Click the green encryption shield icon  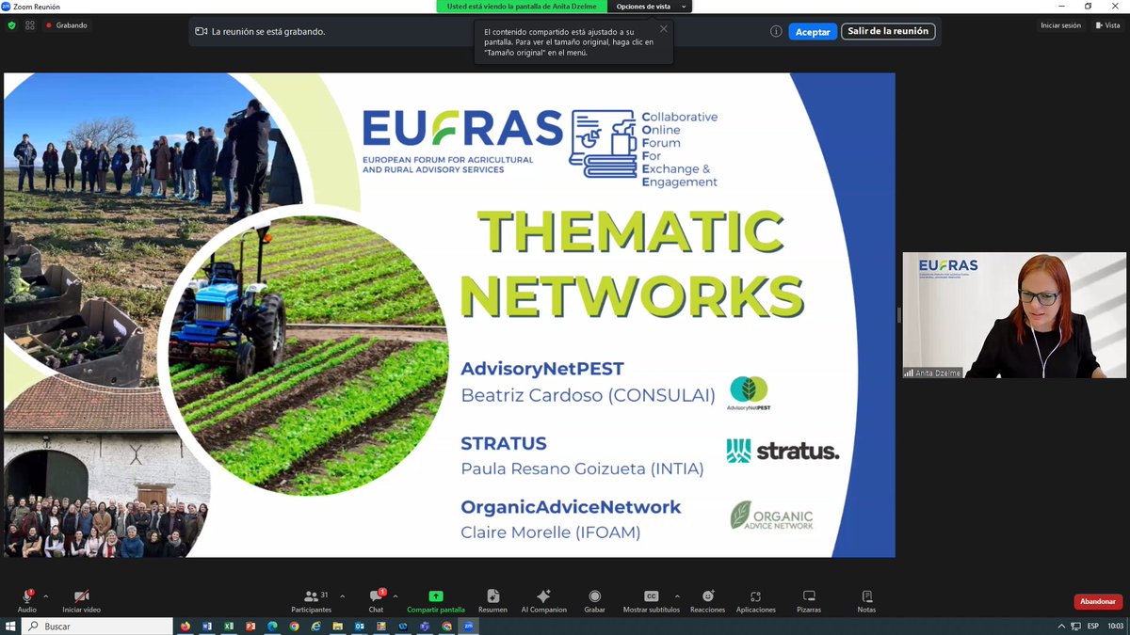coord(11,25)
